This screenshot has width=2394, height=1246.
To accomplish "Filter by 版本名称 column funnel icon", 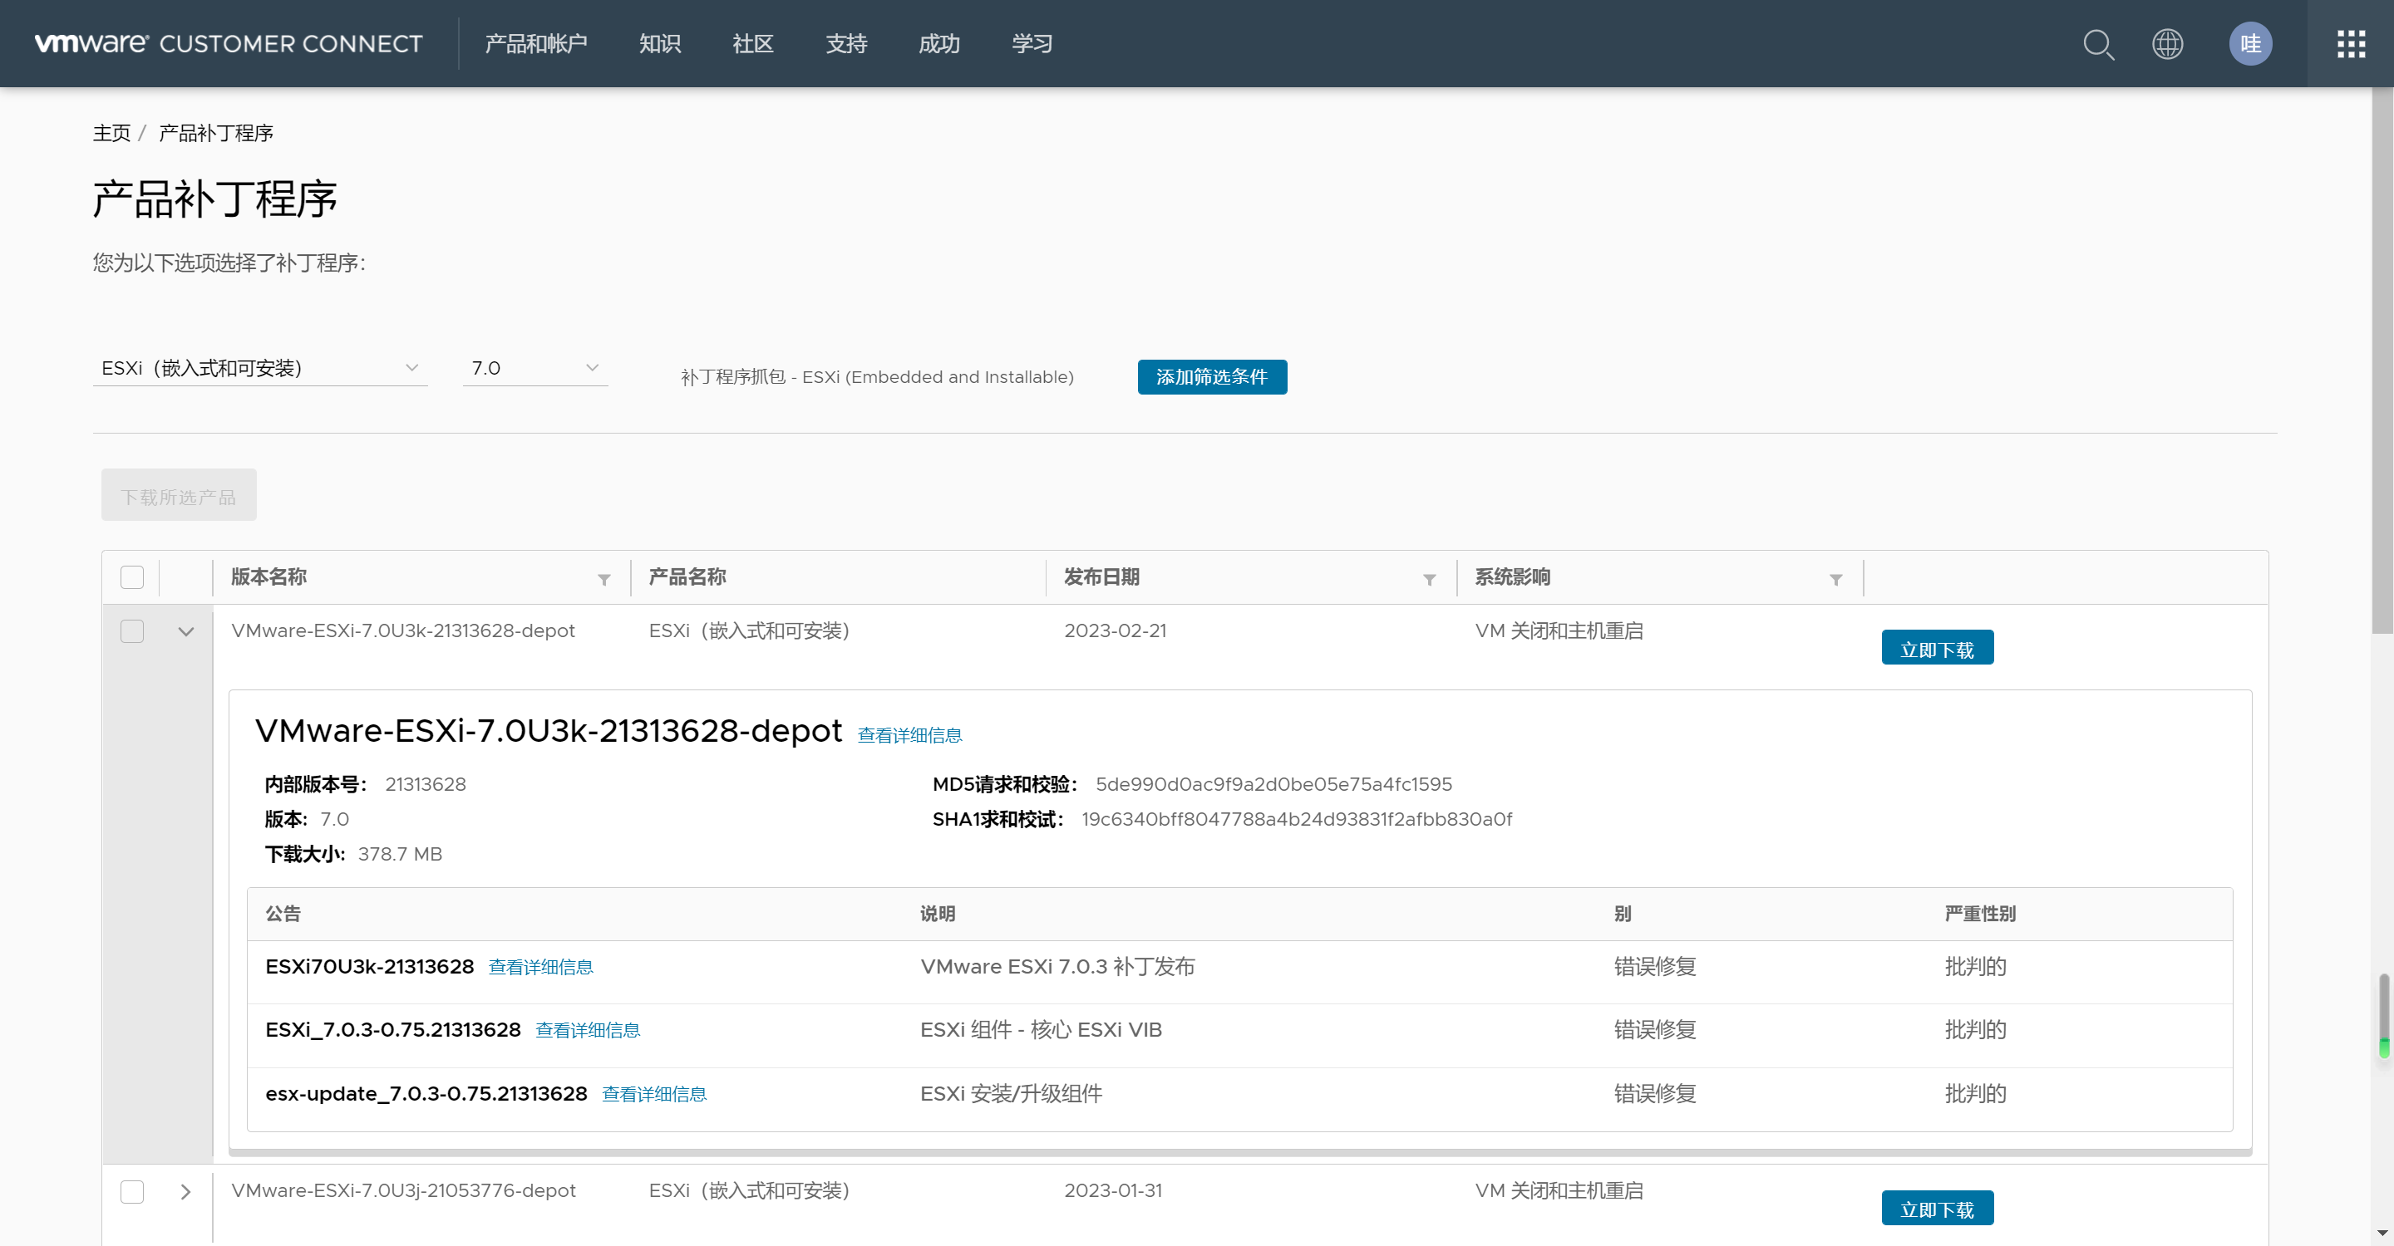I will (x=604, y=579).
